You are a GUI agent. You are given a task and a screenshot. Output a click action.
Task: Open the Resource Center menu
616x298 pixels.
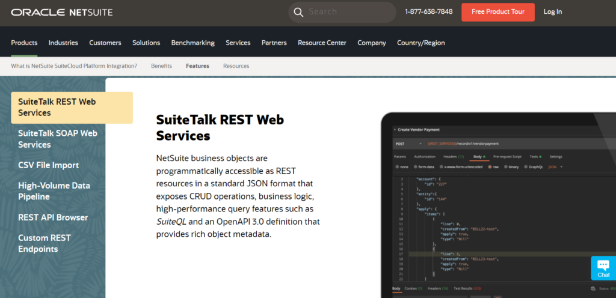click(322, 43)
